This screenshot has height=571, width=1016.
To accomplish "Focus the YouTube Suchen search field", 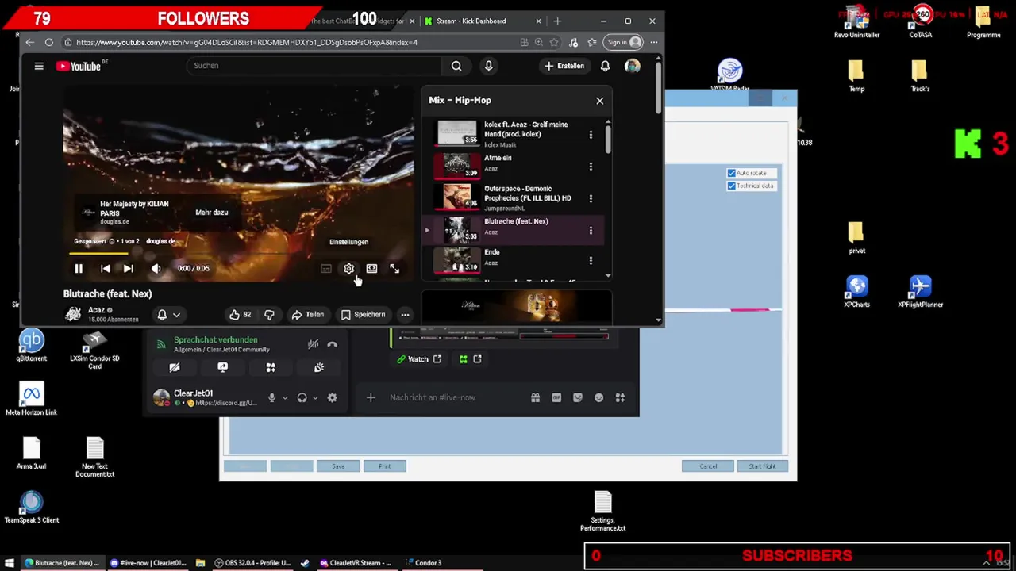I will coord(314,66).
